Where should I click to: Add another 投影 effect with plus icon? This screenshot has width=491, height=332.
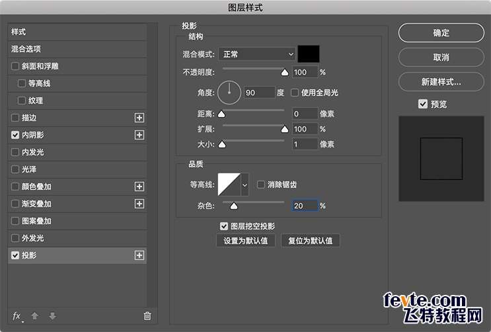click(x=139, y=255)
